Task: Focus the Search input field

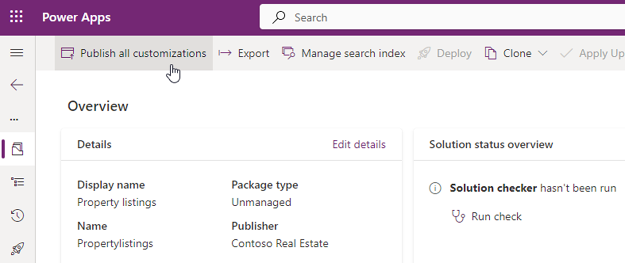Action: pos(442,18)
